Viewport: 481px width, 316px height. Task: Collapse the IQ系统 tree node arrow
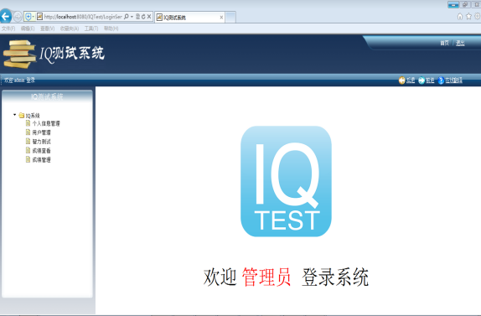click(14, 115)
